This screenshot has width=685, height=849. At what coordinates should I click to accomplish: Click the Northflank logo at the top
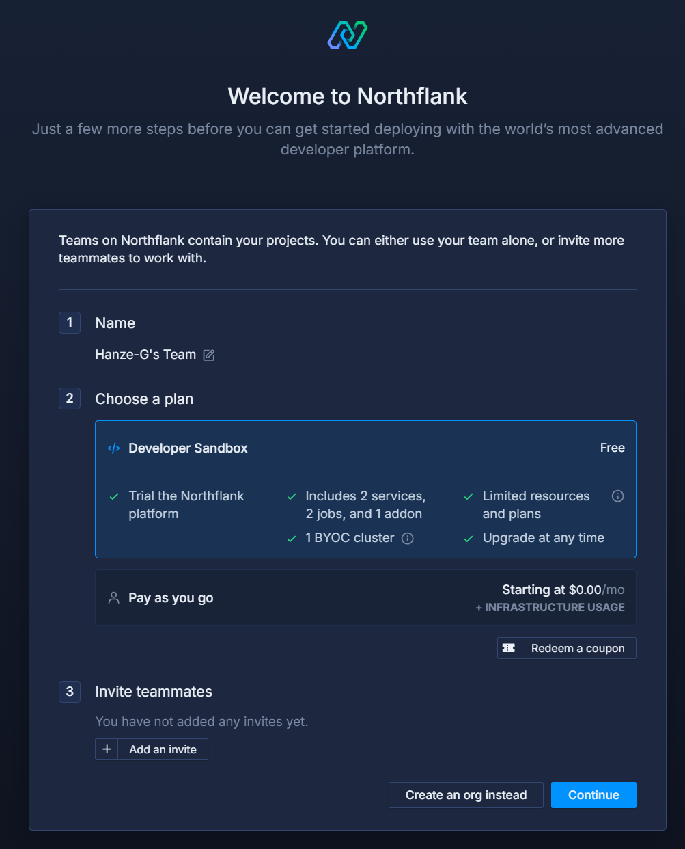pyautogui.click(x=348, y=36)
